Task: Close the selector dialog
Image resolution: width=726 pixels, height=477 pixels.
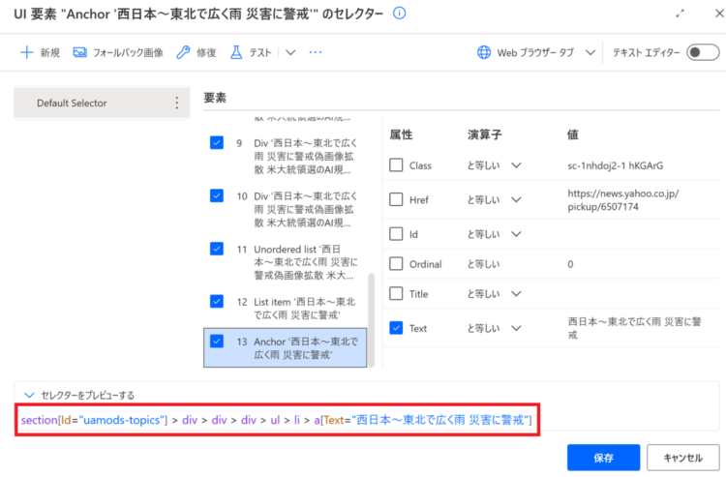Action: (x=719, y=14)
